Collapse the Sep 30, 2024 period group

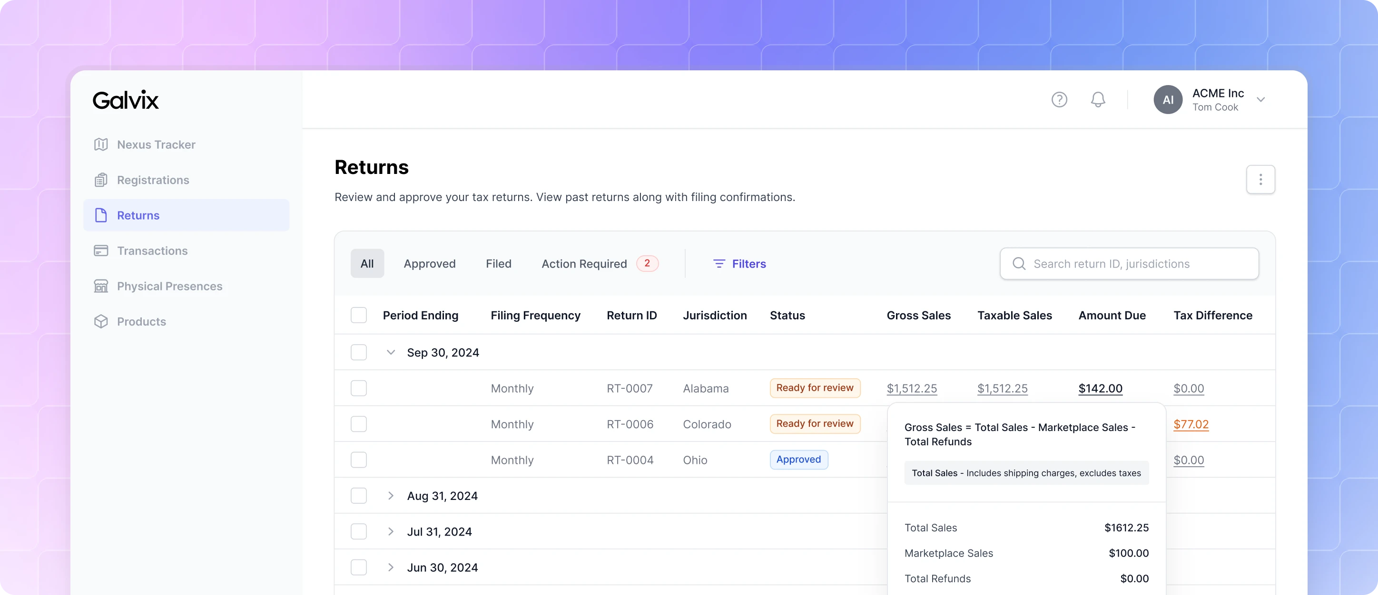coord(391,353)
